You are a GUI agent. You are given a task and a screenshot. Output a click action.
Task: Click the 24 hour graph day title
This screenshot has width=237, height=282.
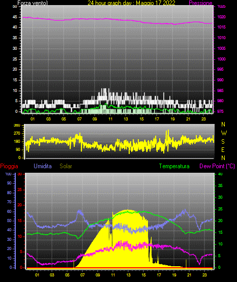click(131, 3)
